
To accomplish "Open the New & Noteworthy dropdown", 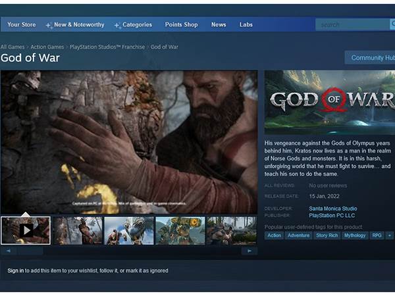I will click(x=79, y=25).
